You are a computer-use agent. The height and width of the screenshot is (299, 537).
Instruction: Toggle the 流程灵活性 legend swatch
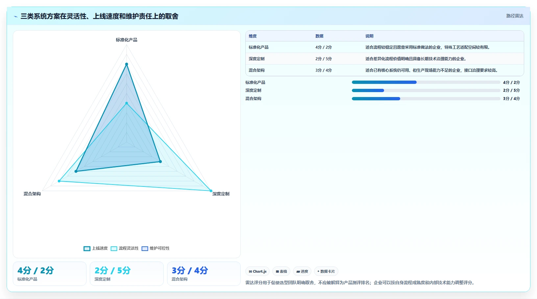[114, 248]
